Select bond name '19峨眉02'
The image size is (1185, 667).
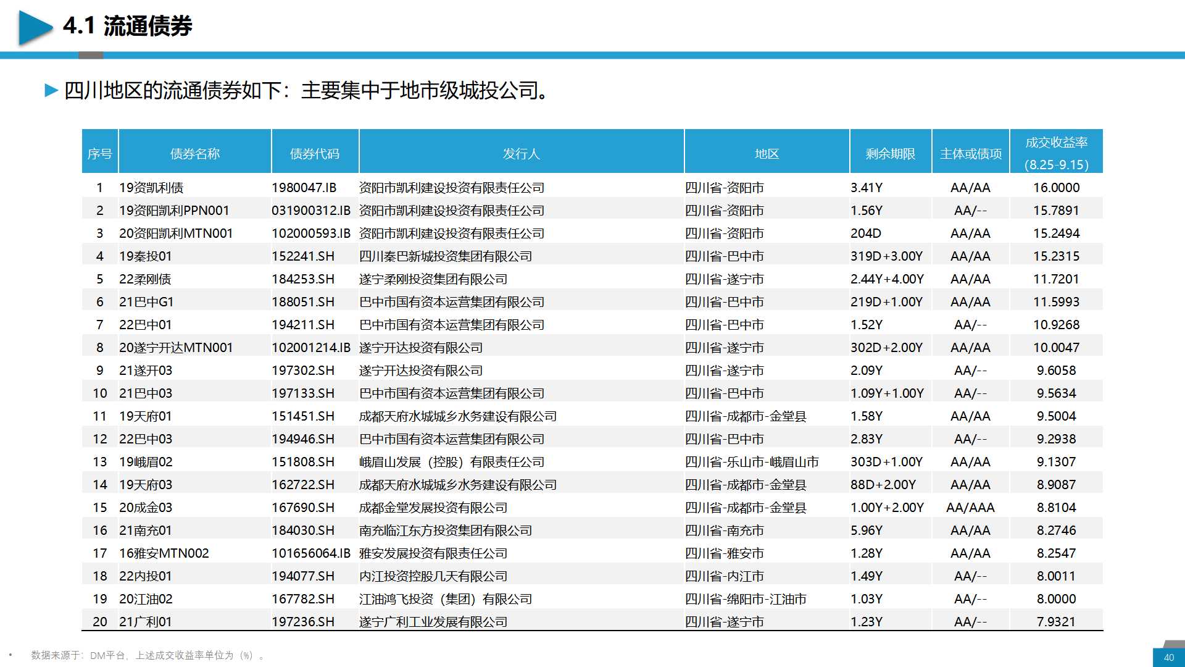[x=146, y=462]
